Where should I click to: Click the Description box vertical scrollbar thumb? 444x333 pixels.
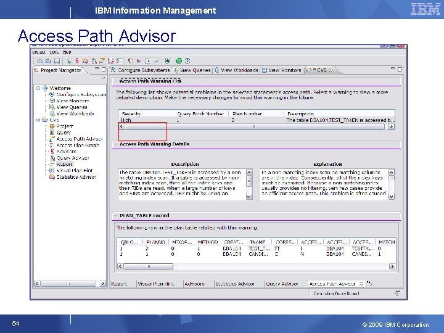[x=249, y=181]
